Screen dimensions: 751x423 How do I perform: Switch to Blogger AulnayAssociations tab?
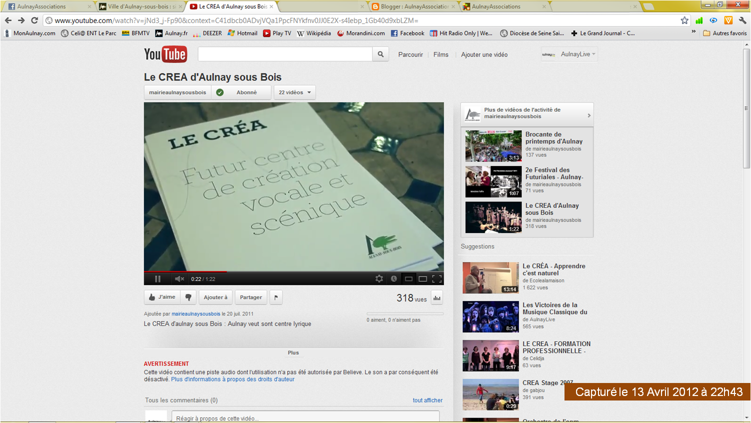pyautogui.click(x=413, y=6)
